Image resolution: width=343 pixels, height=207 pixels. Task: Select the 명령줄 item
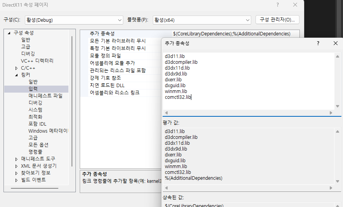click(x=35, y=152)
